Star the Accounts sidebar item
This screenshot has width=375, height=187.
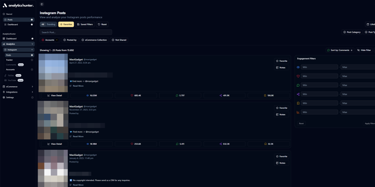(x=32, y=70)
